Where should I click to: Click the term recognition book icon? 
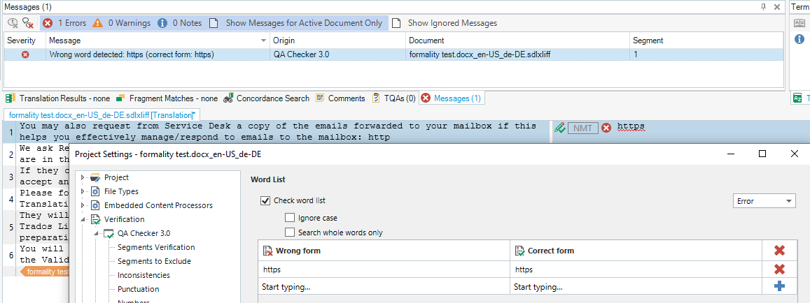coord(799,22)
